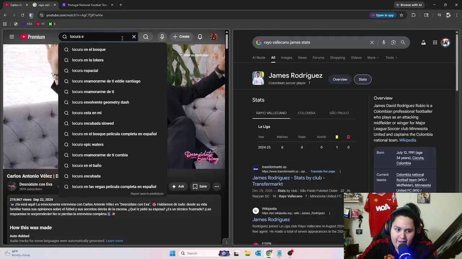Image resolution: width=462 pixels, height=259 pixels.
Task: Open the Desnúdate con Eva channel avatar
Action: [x=12, y=186]
